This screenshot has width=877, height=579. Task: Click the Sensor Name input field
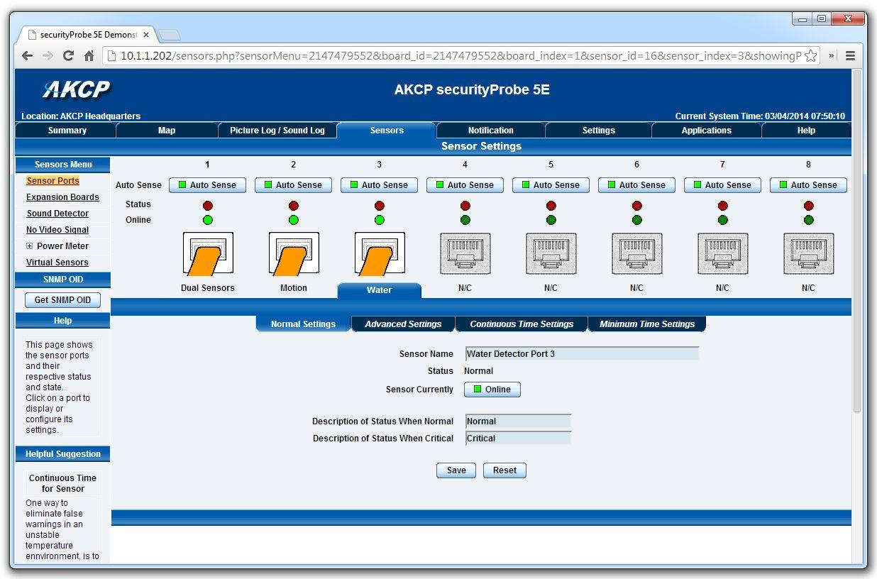(x=582, y=353)
